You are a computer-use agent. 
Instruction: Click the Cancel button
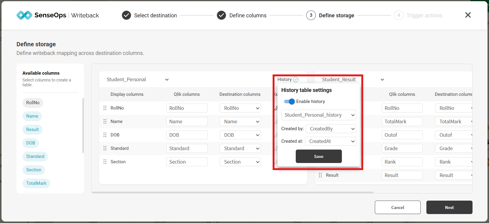tap(398, 207)
